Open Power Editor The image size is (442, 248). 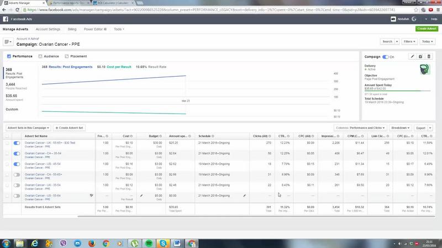(x=95, y=29)
